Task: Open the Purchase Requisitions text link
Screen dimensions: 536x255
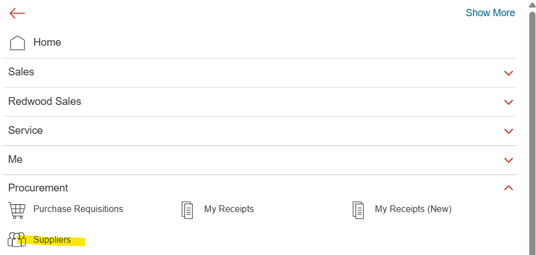Action: 78,209
